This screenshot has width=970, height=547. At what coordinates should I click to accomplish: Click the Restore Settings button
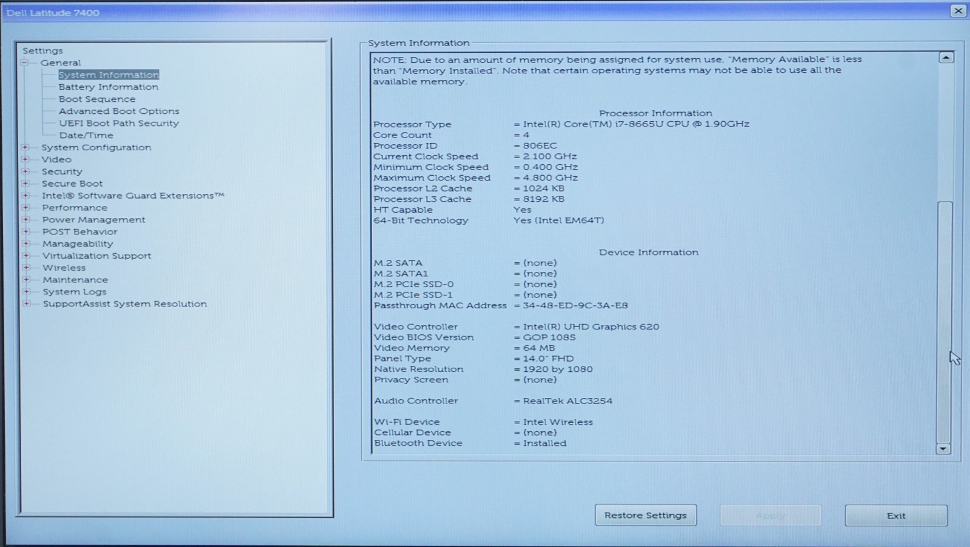pos(646,515)
